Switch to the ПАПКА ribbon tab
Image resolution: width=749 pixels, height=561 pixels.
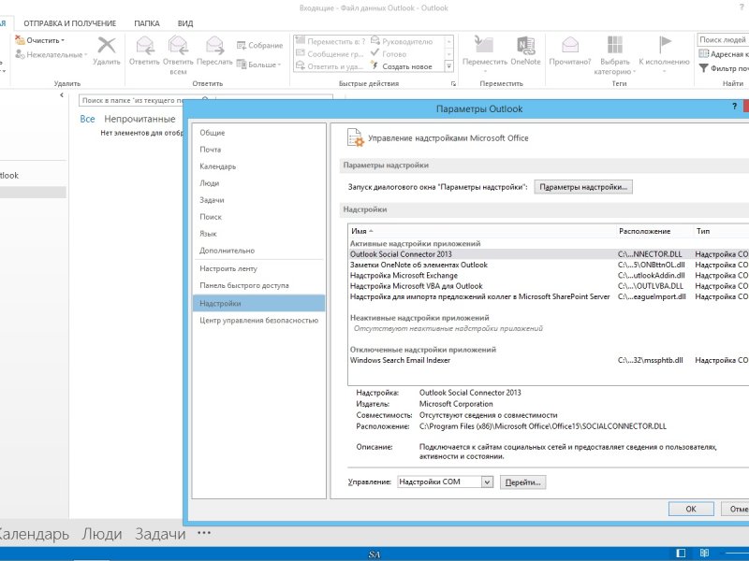[147, 22]
